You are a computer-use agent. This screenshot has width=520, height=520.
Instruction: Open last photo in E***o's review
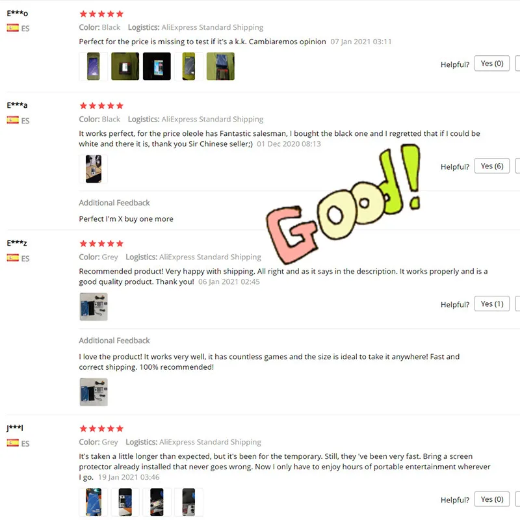(220, 66)
